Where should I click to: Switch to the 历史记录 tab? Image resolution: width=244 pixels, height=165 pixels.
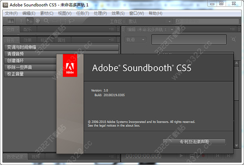click(x=15, y=156)
